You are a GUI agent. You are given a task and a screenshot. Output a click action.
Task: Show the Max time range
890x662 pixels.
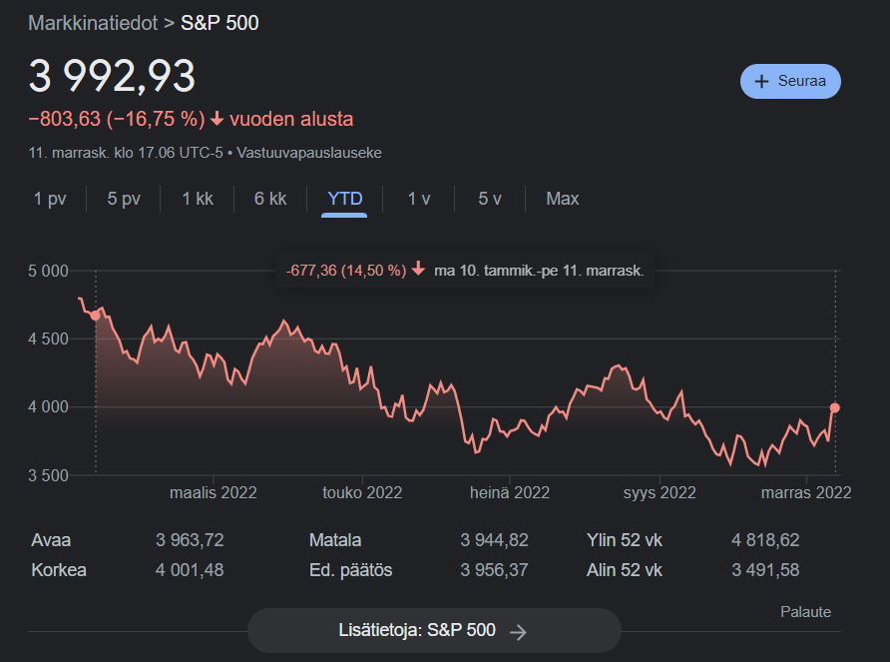pos(563,199)
